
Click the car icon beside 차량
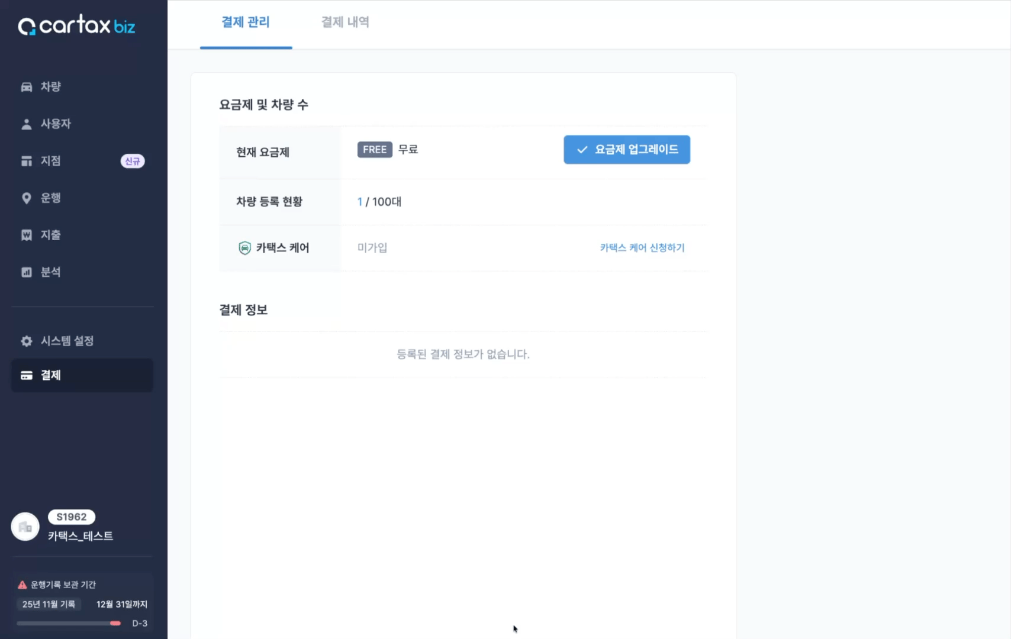(27, 87)
